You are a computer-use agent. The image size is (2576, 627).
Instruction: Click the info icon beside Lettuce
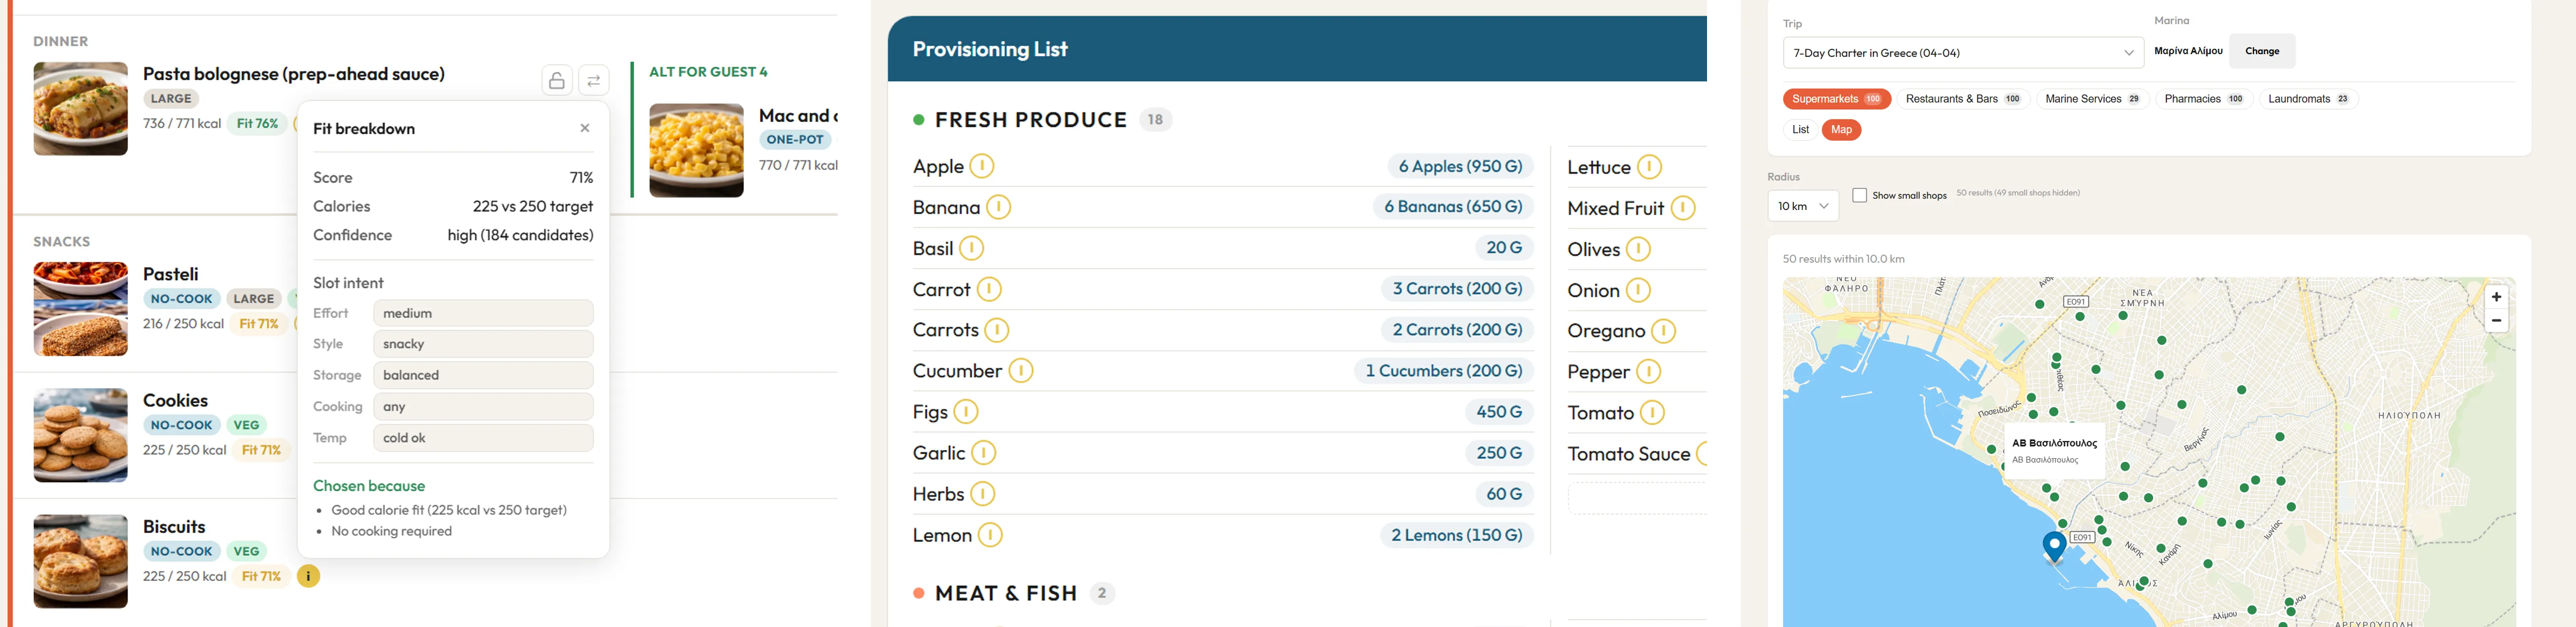point(1650,167)
